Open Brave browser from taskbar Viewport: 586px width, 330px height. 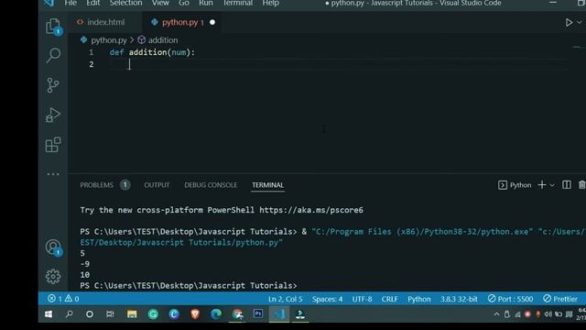pyautogui.click(x=195, y=314)
